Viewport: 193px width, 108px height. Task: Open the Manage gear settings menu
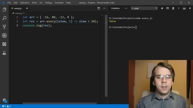coord(4,100)
